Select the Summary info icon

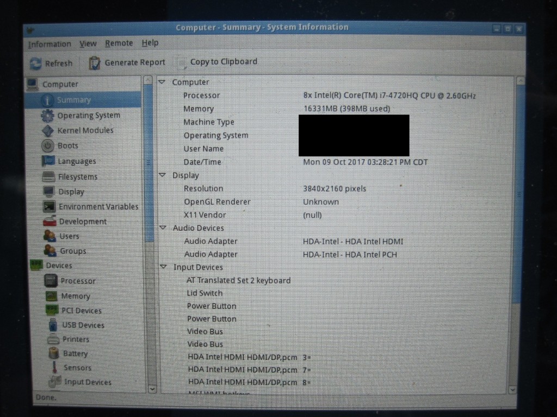pyautogui.click(x=47, y=100)
